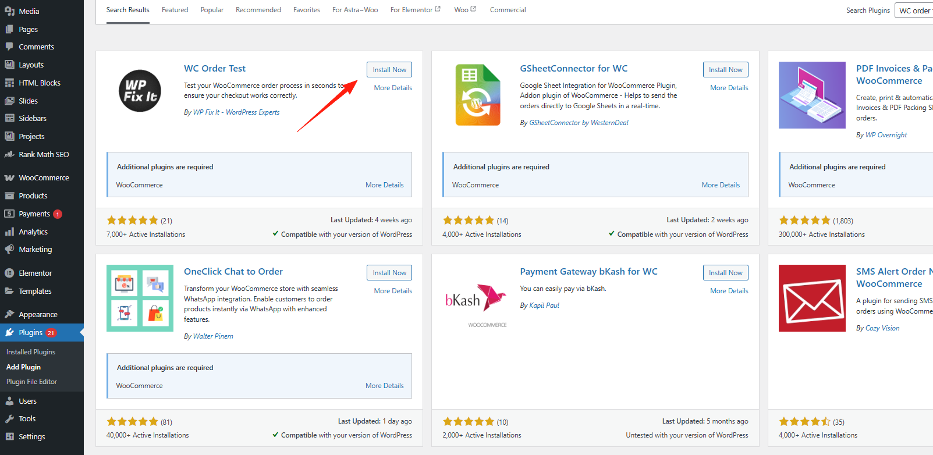Open WooCommerce requirement More Details for WC Order Test
Screen dimensions: 933x455
pyautogui.click(x=385, y=185)
